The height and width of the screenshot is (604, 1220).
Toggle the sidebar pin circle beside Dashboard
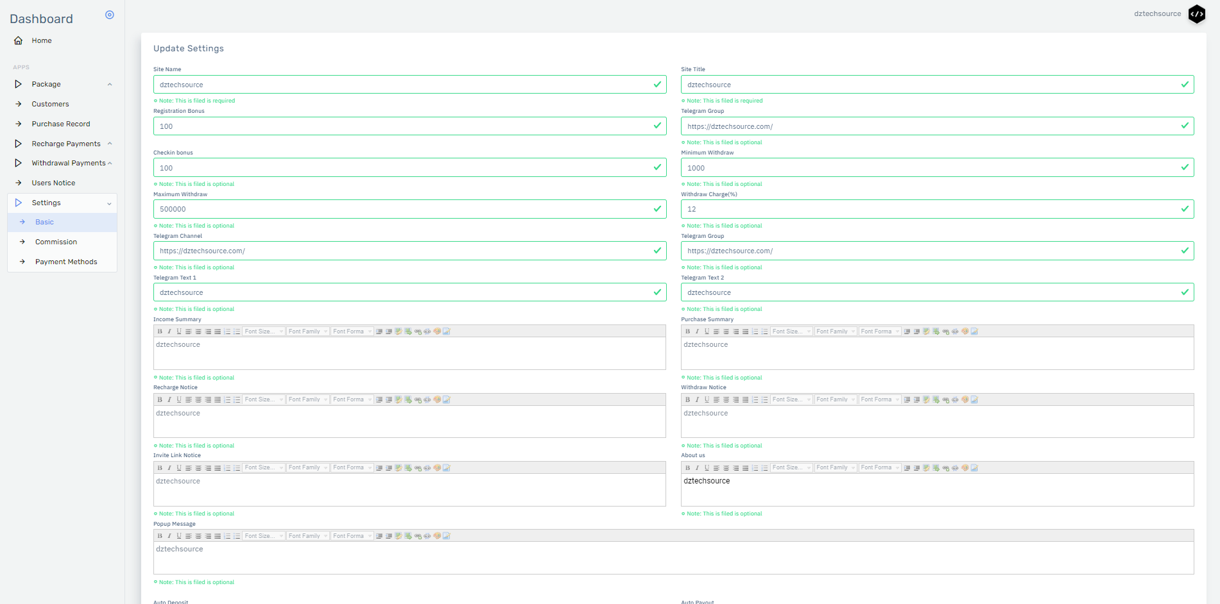coord(110,15)
